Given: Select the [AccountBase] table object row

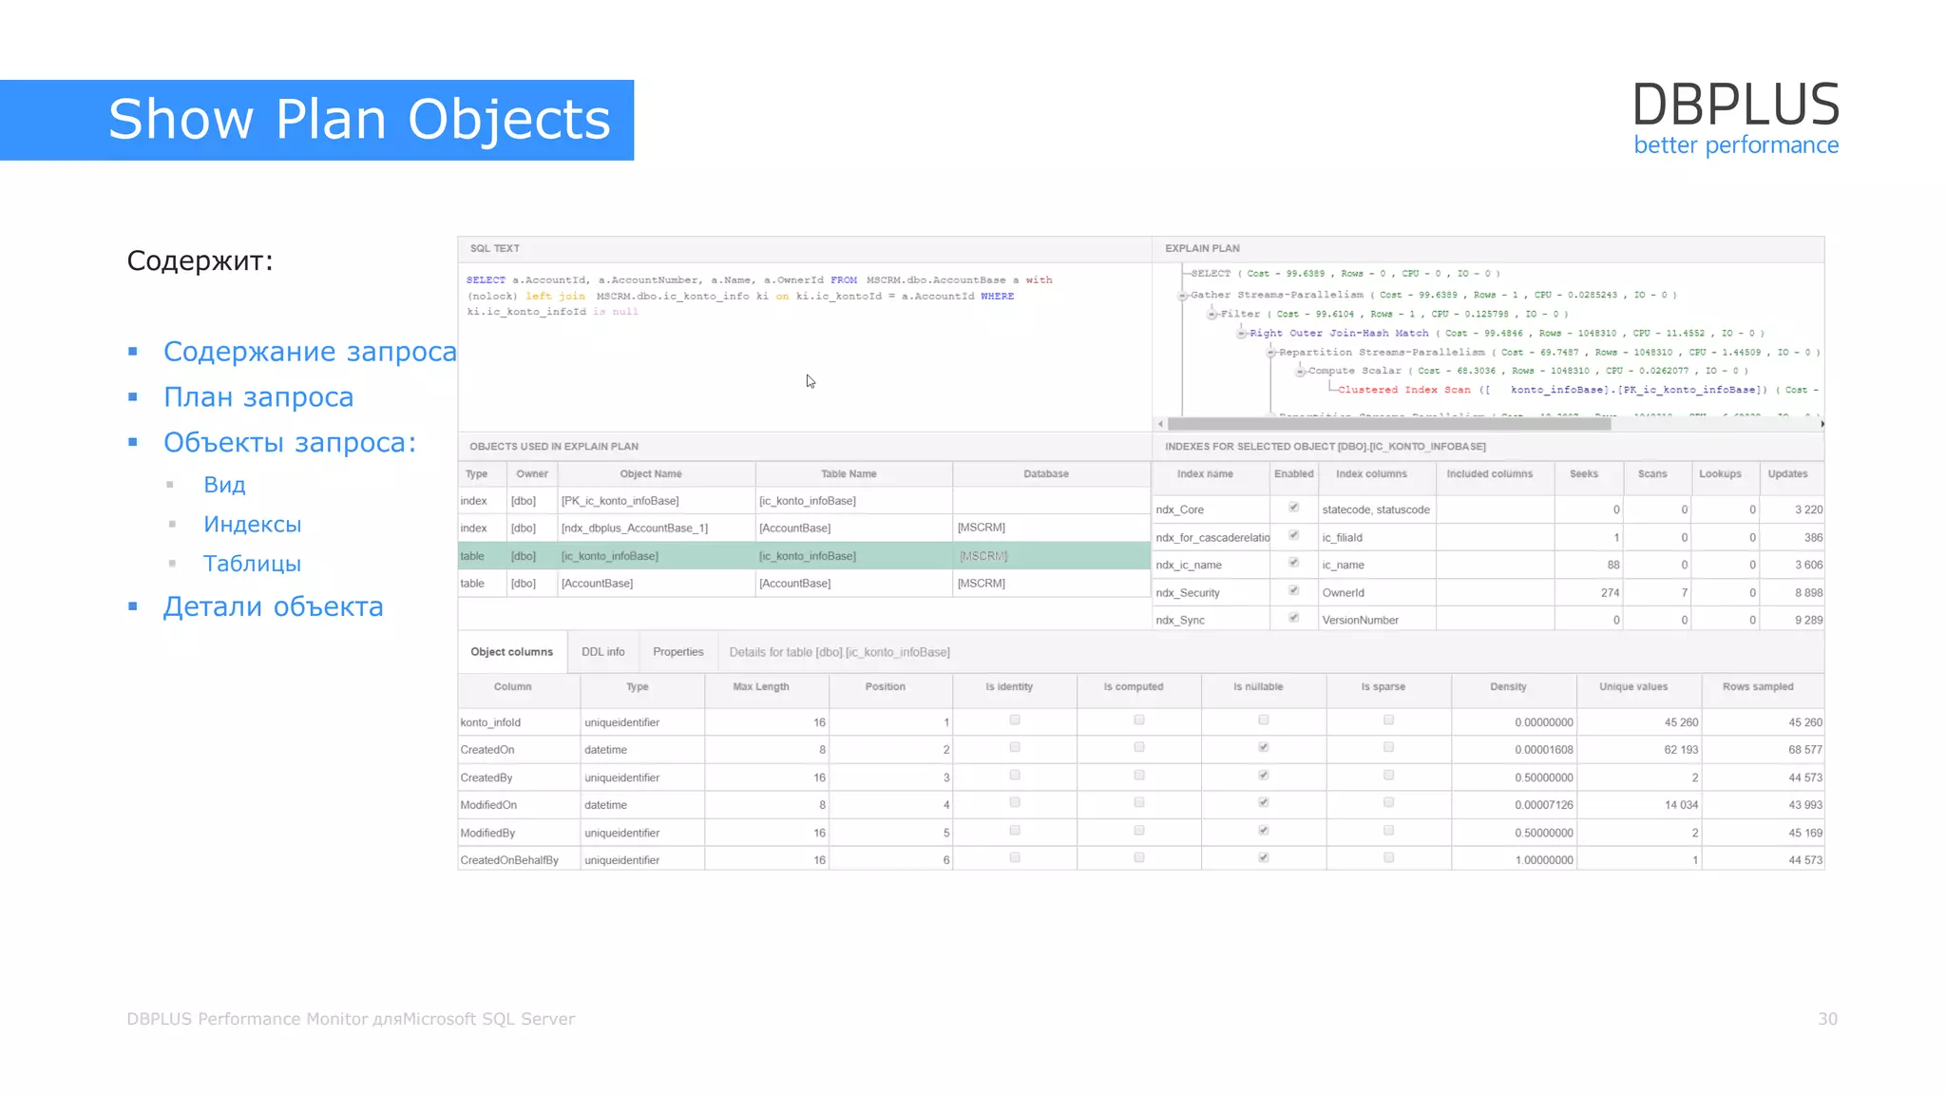Looking at the screenshot, I should [804, 584].
